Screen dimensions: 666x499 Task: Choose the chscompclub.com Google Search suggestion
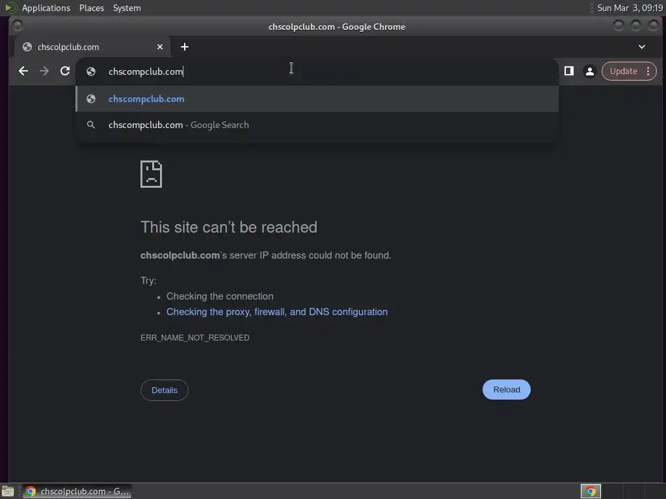point(317,125)
